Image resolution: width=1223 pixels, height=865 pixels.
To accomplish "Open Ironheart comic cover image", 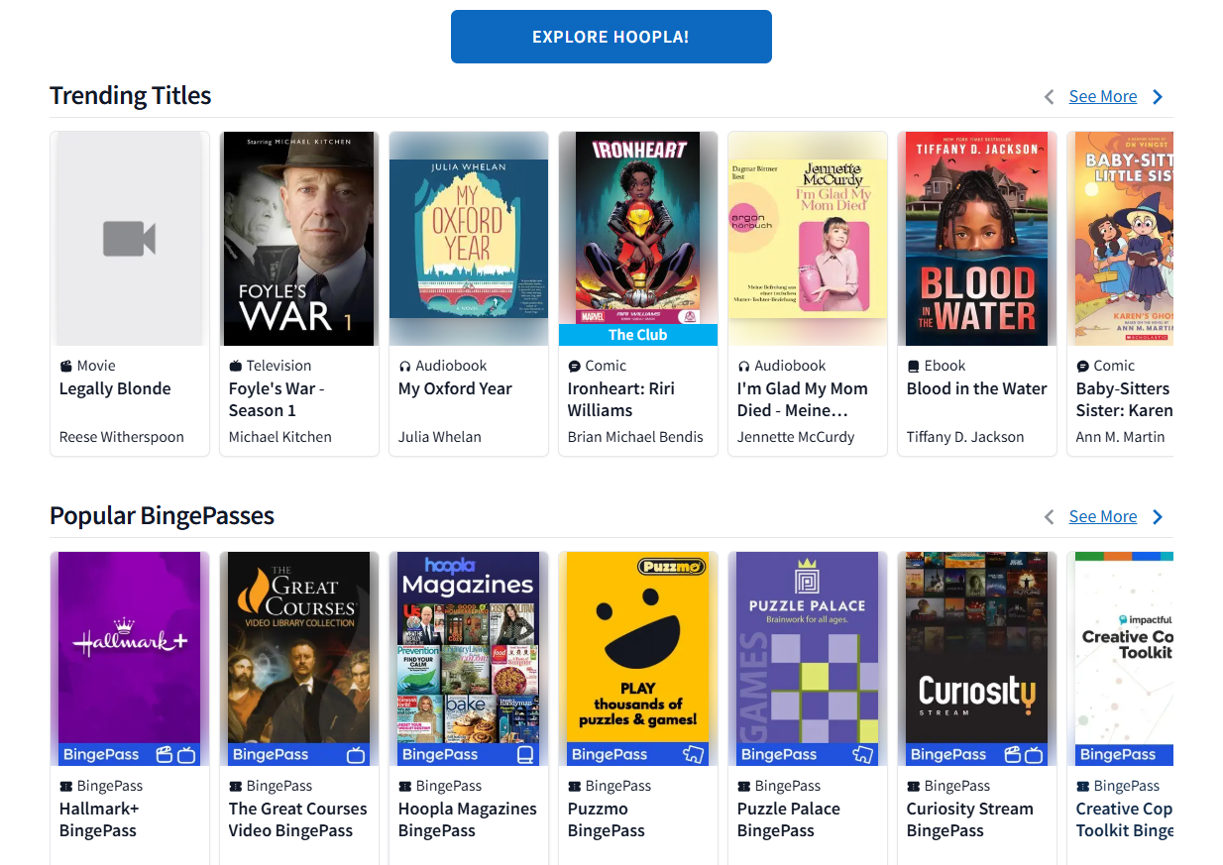I will 638,228.
